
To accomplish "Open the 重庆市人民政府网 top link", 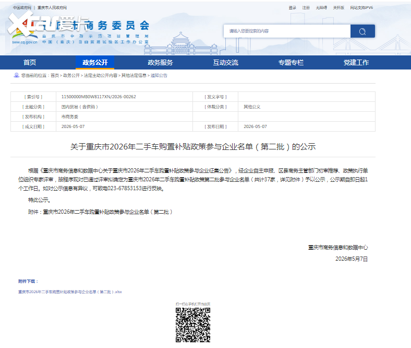I will point(52,8).
